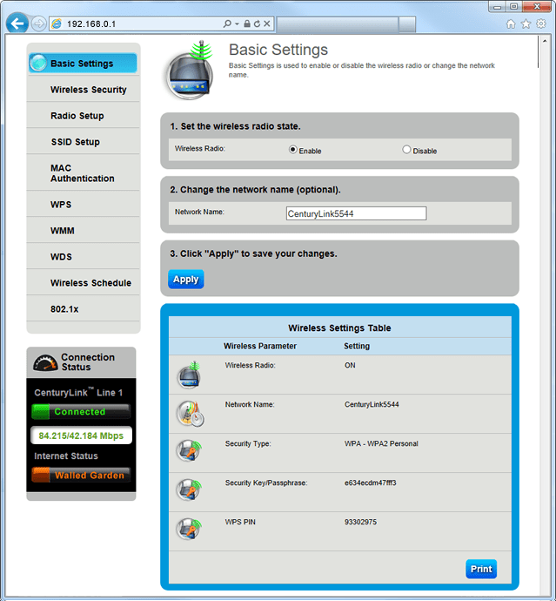The width and height of the screenshot is (556, 601).
Task: Click the browser address bar URL
Action: click(x=91, y=24)
